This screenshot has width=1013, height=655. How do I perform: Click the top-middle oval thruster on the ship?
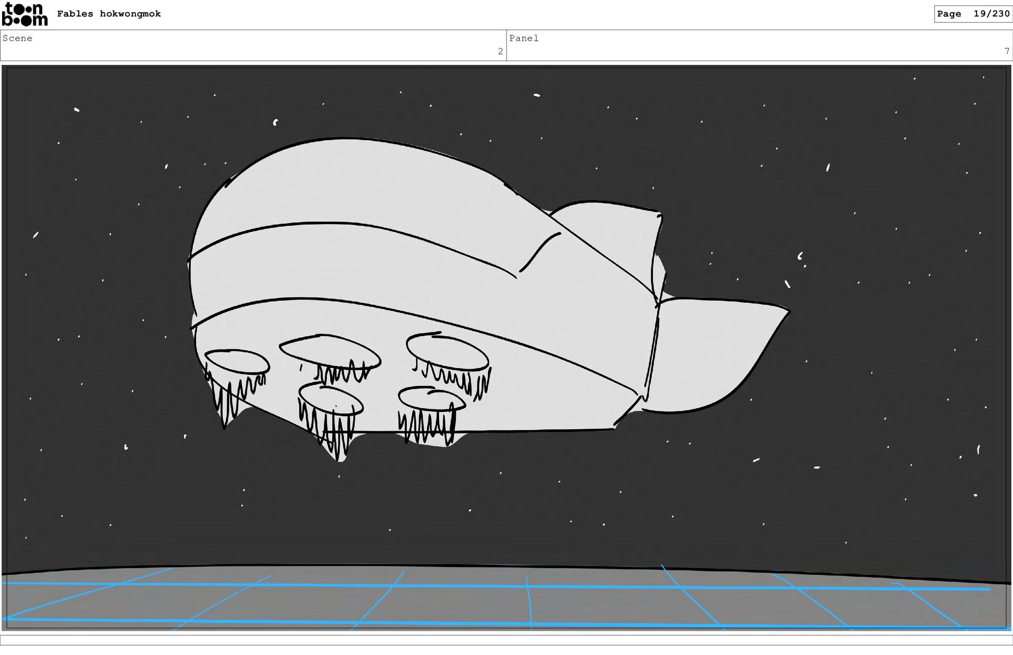click(x=330, y=350)
